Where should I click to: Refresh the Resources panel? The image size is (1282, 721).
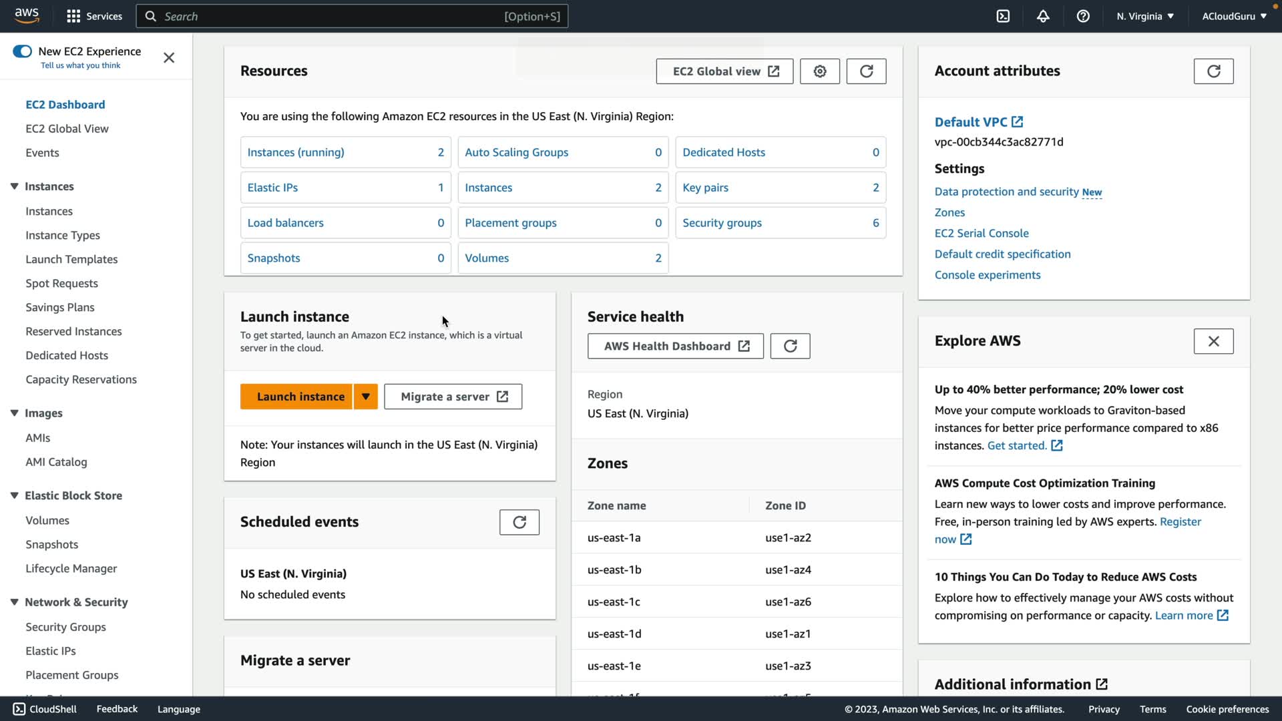(x=866, y=71)
